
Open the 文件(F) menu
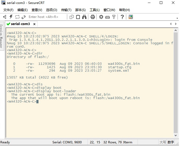coord(8,10)
